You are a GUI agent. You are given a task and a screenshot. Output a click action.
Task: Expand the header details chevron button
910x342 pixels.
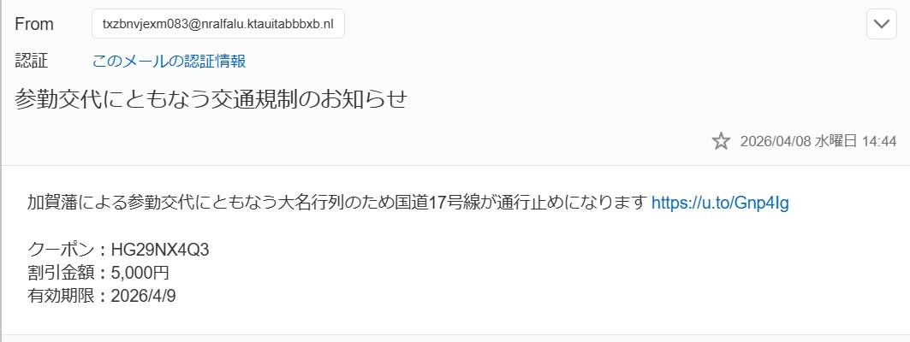tap(881, 24)
